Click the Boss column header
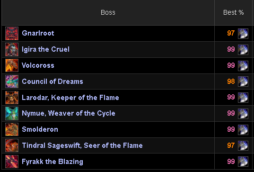 (x=108, y=12)
